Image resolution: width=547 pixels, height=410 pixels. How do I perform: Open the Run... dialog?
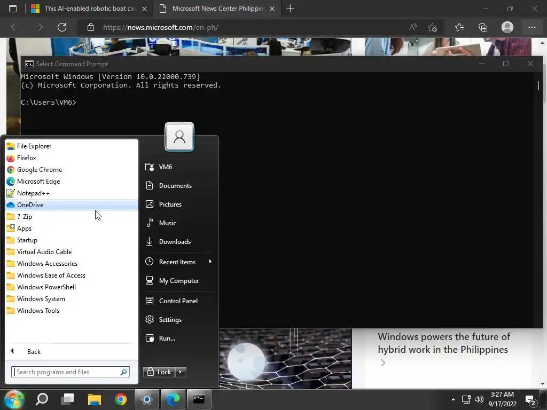click(178, 338)
